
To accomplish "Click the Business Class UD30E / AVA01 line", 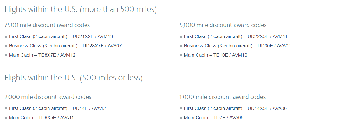I will click(x=237, y=46).
